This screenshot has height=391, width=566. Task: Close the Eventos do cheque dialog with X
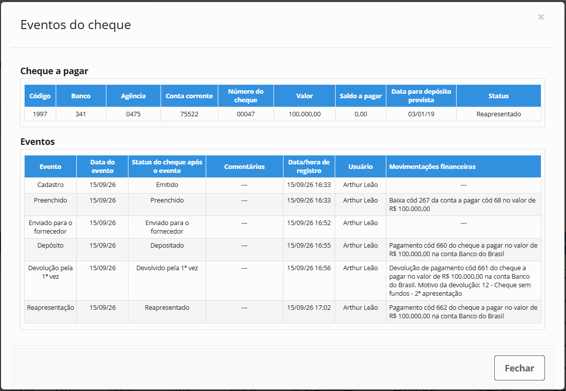(540, 17)
